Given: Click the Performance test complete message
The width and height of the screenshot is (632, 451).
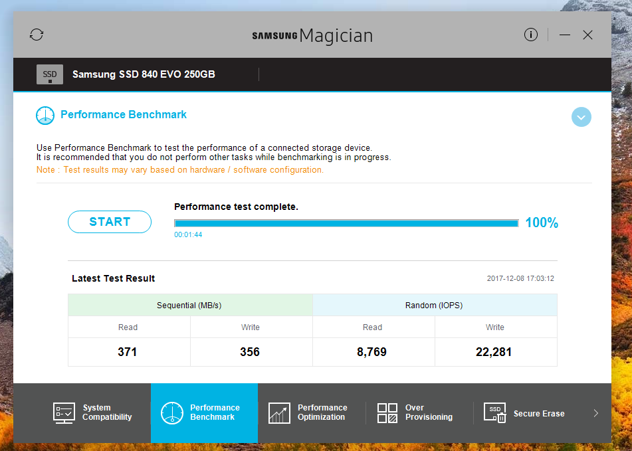Looking at the screenshot, I should (236, 207).
